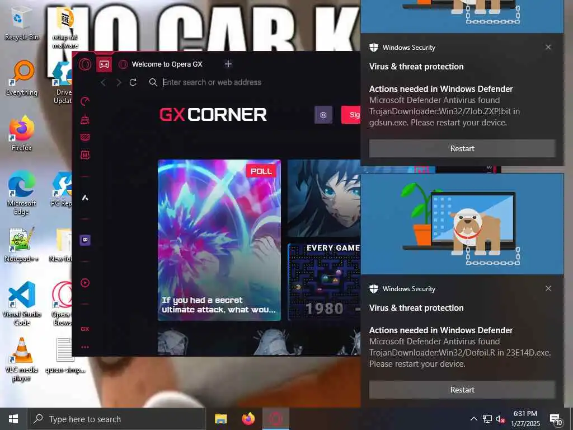
Task: Open the taskbar clock and date
Action: coord(525,419)
